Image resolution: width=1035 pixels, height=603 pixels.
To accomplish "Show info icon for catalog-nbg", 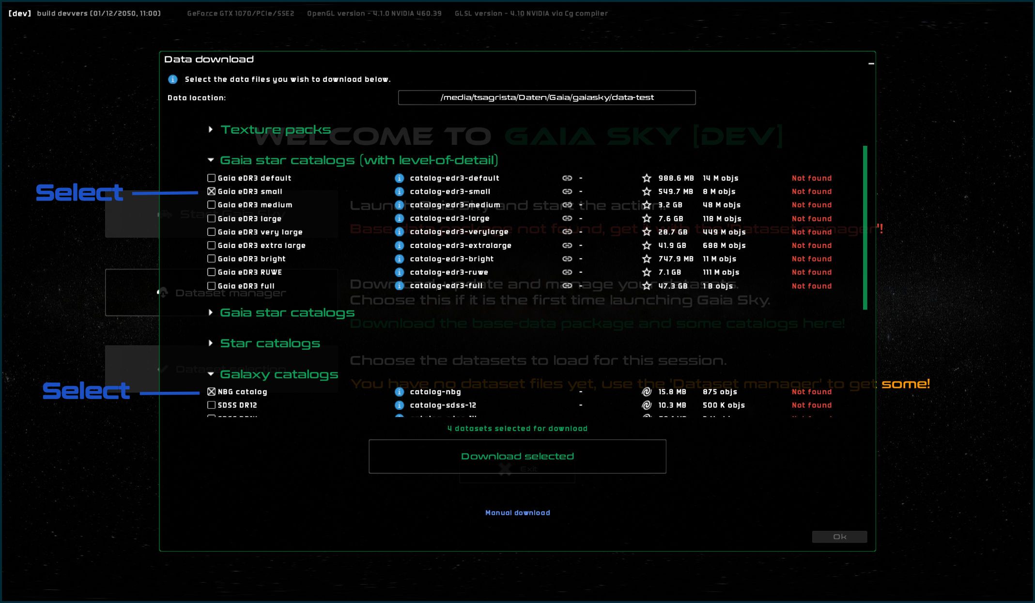I will tap(399, 392).
